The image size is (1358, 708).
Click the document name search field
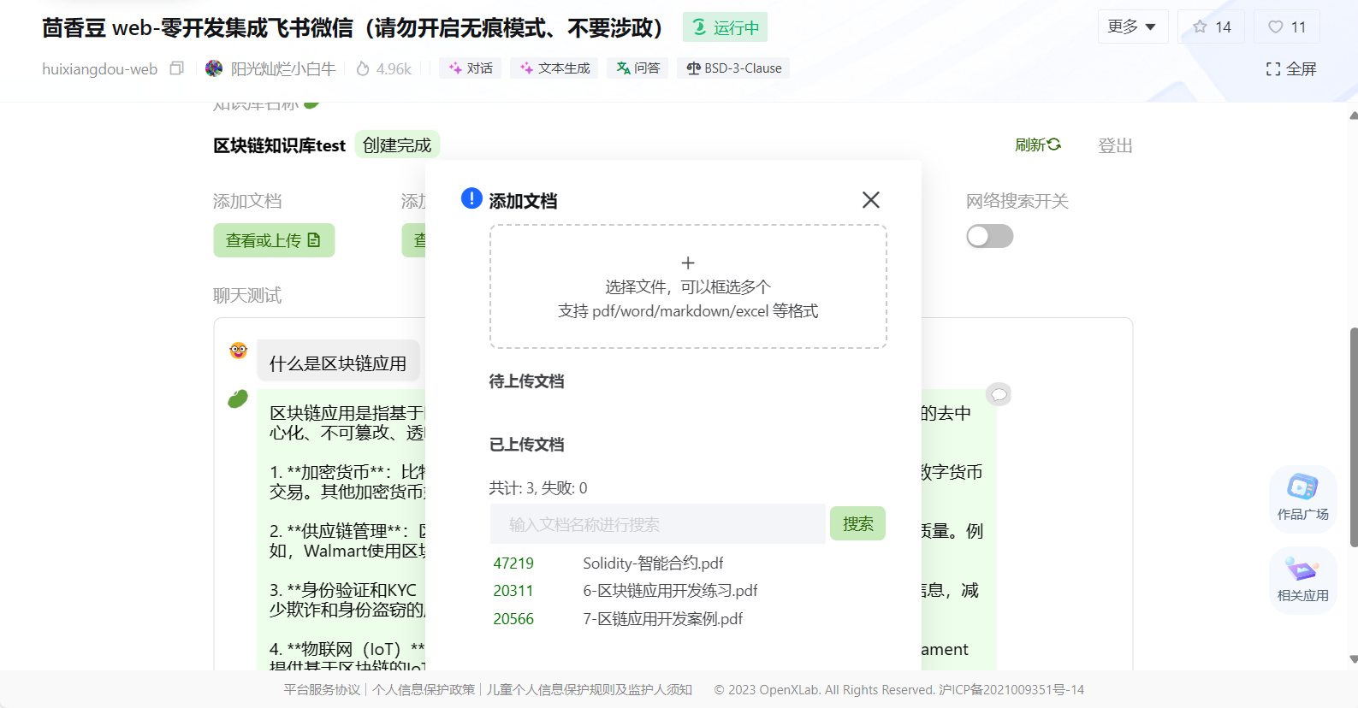(x=657, y=524)
